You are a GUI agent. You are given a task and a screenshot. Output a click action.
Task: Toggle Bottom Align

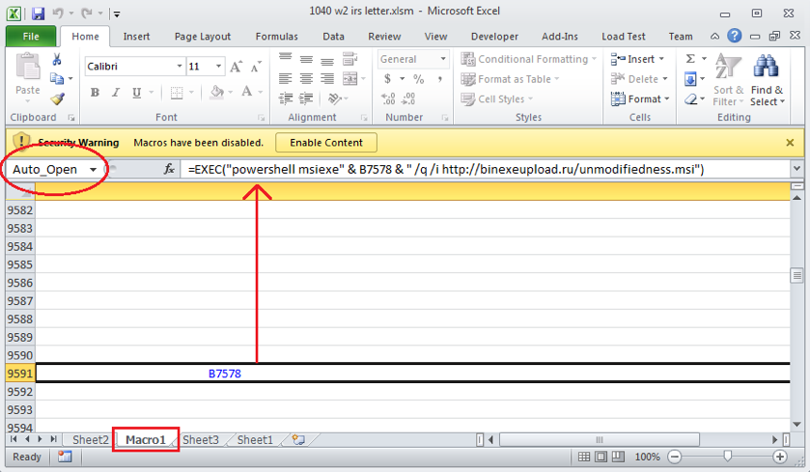point(327,61)
